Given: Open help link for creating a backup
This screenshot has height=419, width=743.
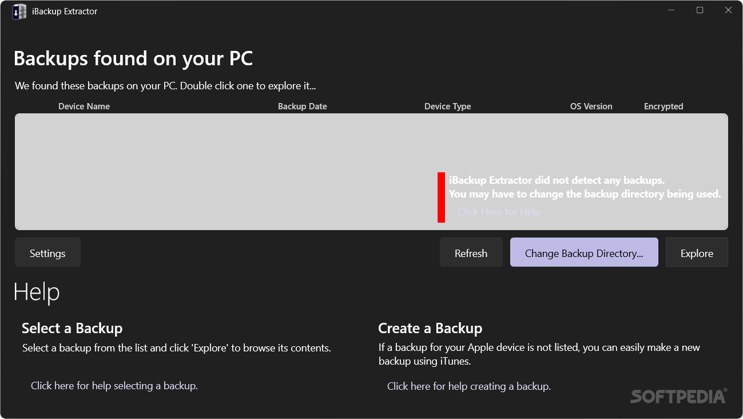Looking at the screenshot, I should tap(469, 386).
